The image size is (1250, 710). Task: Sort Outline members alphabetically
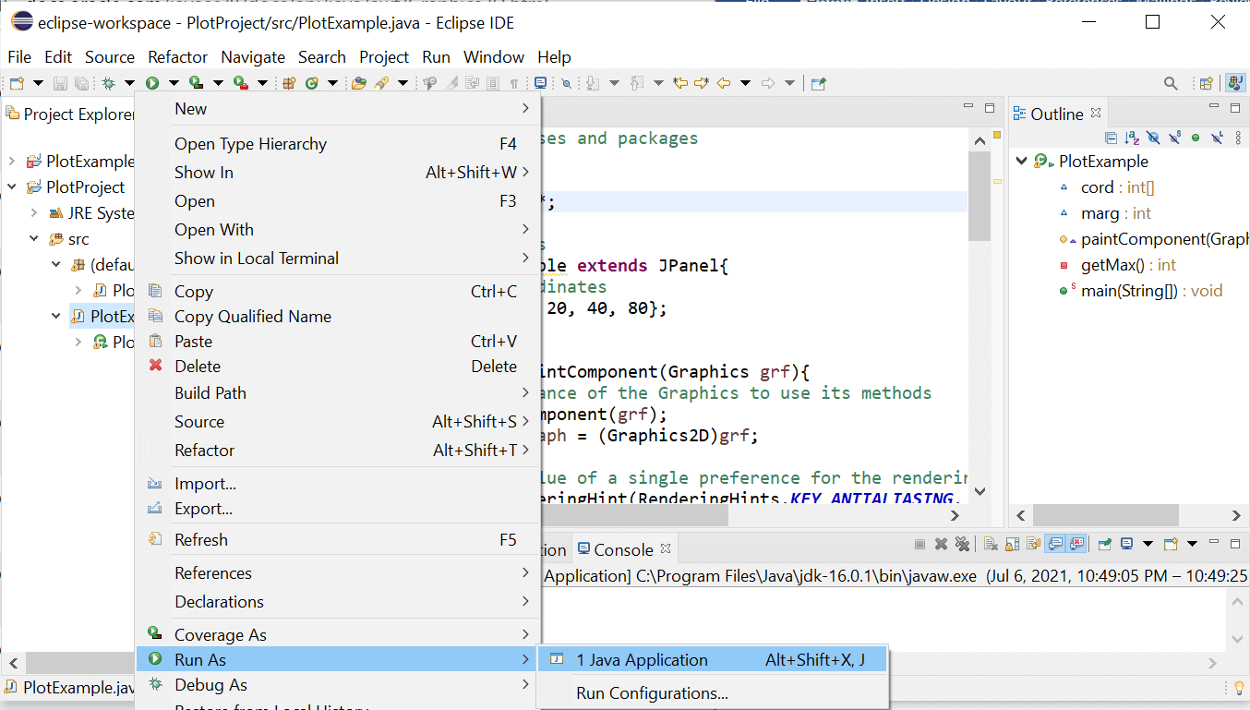[1131, 137]
